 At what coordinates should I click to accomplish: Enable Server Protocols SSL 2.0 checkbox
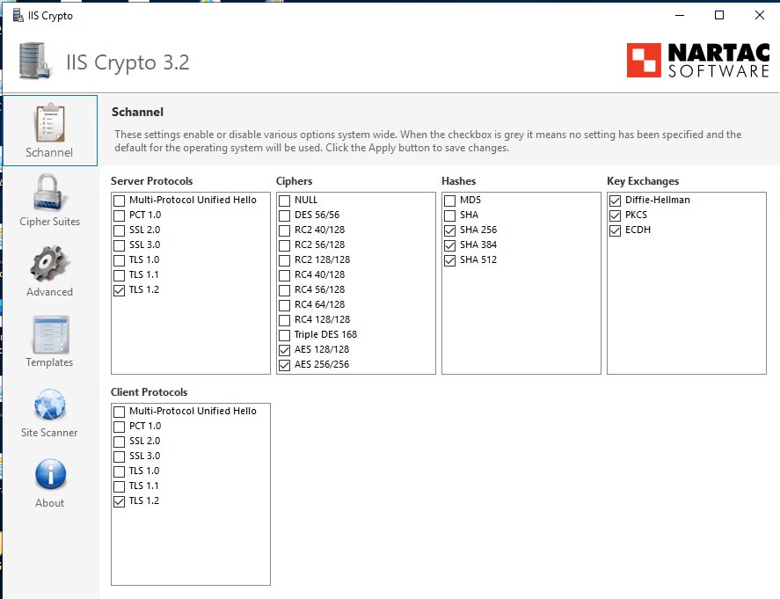119,230
